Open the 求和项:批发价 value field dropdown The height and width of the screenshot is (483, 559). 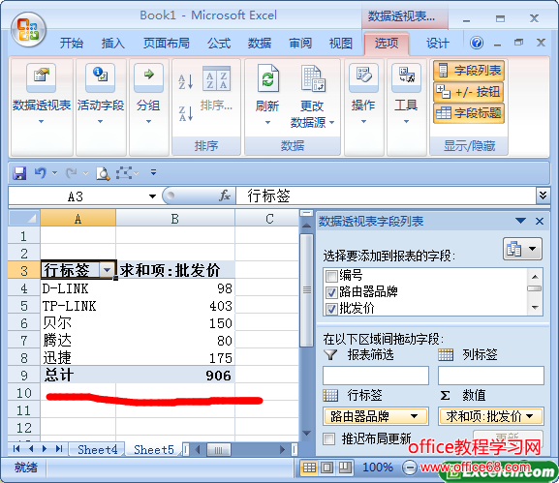[529, 416]
